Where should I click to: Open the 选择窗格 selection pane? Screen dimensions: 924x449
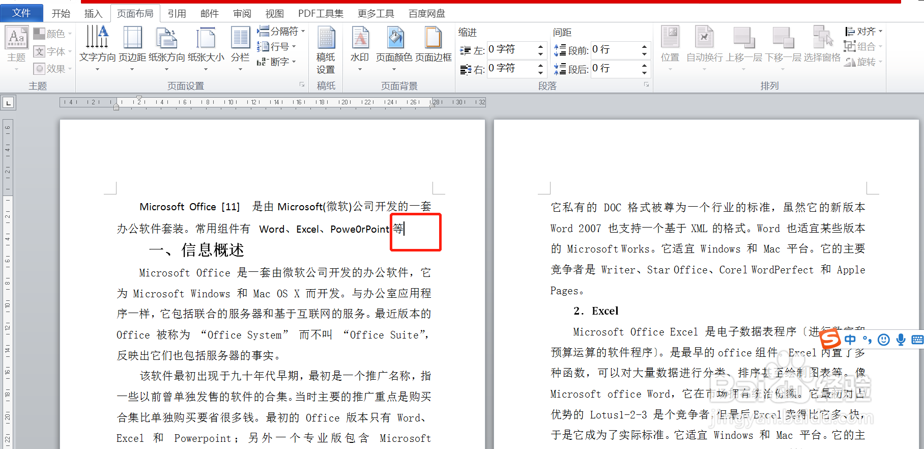[x=822, y=45]
